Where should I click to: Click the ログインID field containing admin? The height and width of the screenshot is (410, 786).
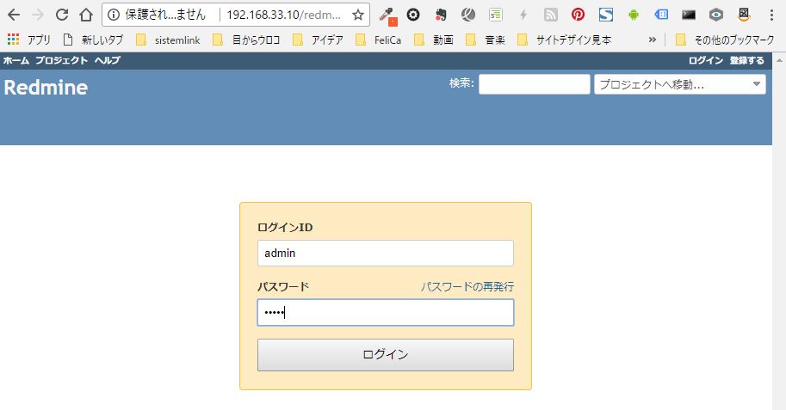click(386, 253)
